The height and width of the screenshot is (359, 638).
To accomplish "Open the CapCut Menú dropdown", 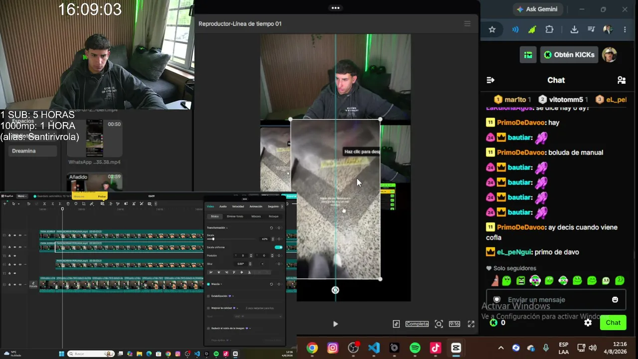I will tap(22, 196).
